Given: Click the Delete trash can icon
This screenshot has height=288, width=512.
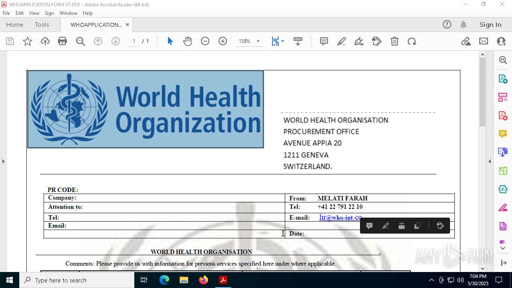Looking at the screenshot, I should pyautogui.click(x=394, y=41).
